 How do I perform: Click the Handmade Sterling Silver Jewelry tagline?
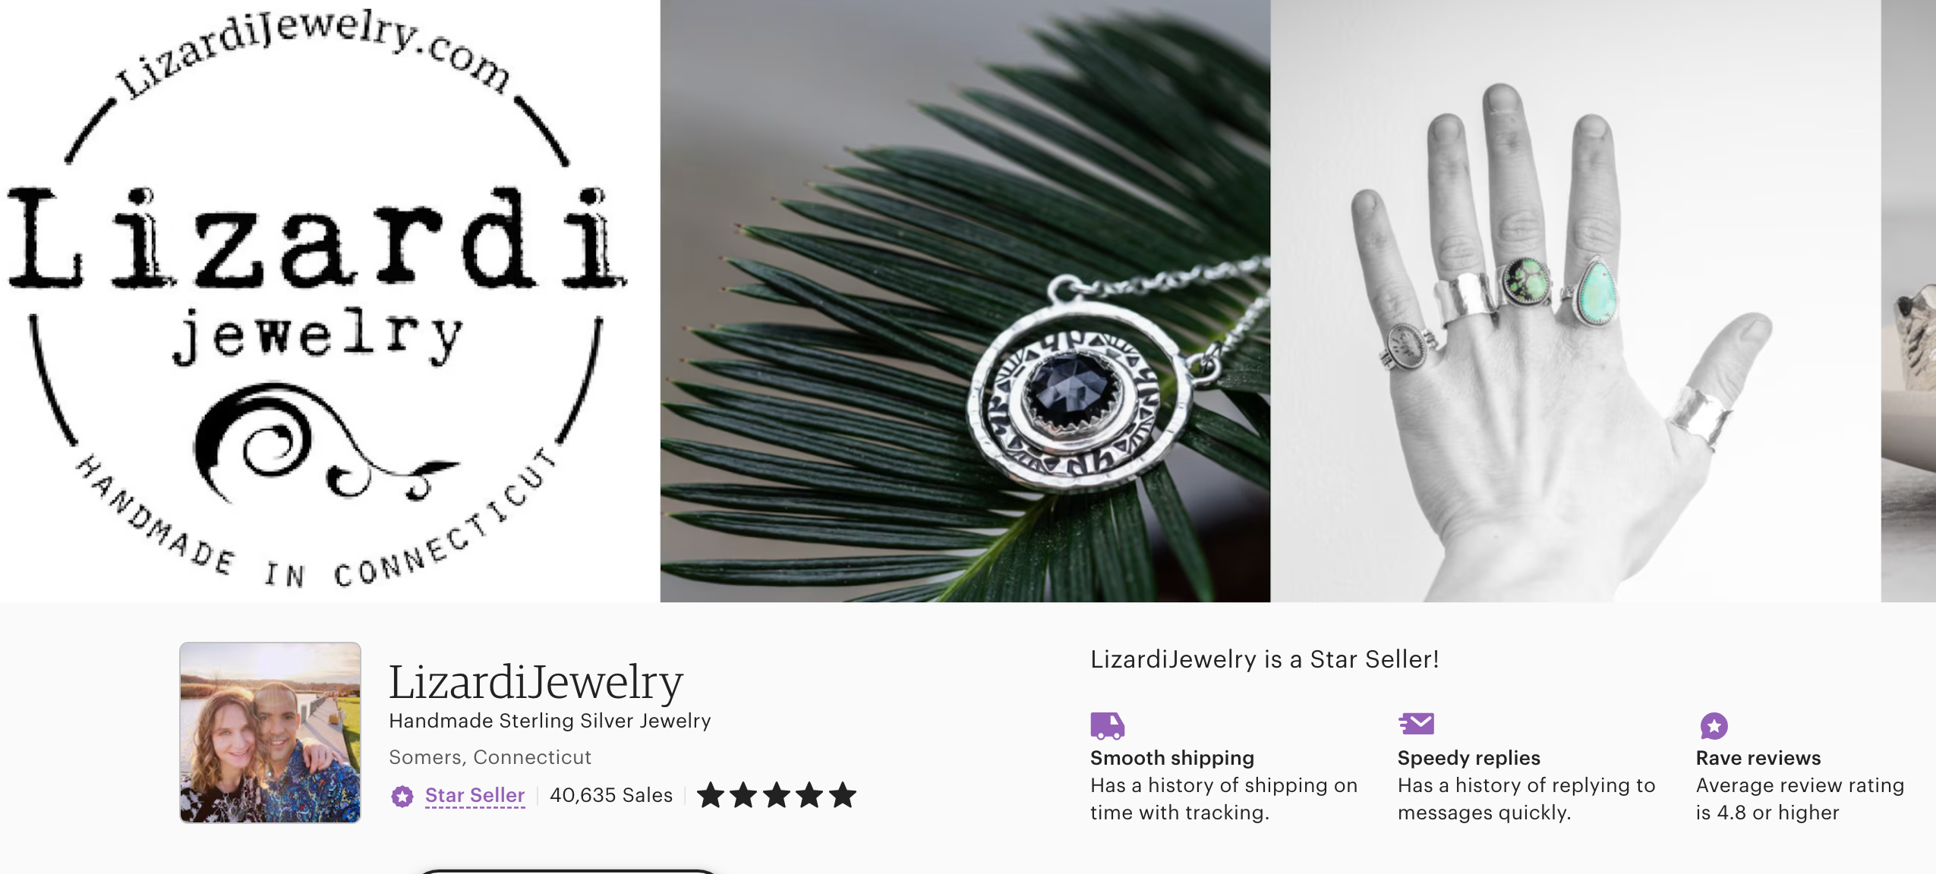coord(550,721)
